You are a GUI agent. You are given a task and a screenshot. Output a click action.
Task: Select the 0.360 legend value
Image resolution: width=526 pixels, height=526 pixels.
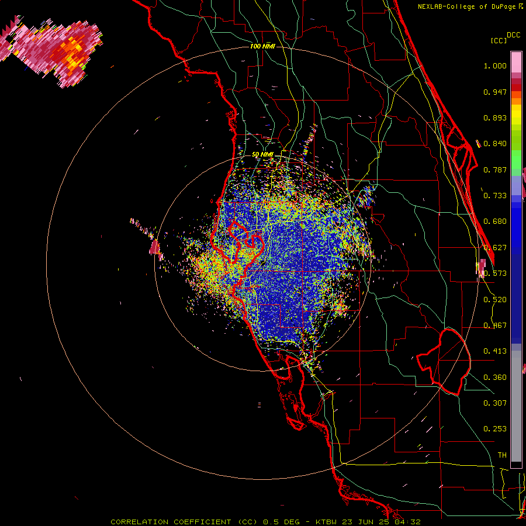coord(495,378)
